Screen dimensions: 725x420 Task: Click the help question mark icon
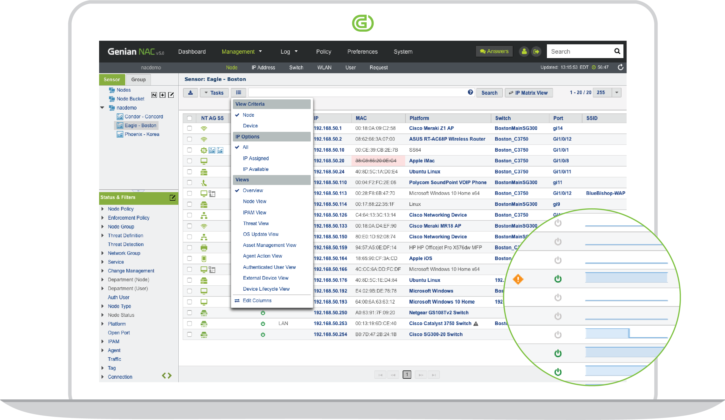[470, 92]
